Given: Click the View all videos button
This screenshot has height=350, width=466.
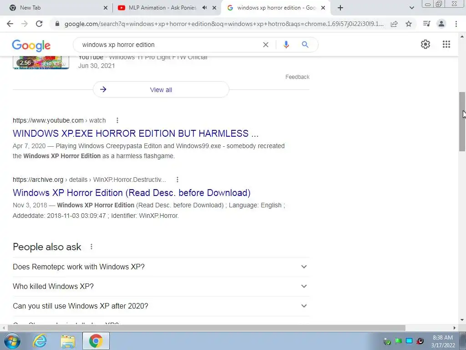Looking at the screenshot, I should point(161,90).
